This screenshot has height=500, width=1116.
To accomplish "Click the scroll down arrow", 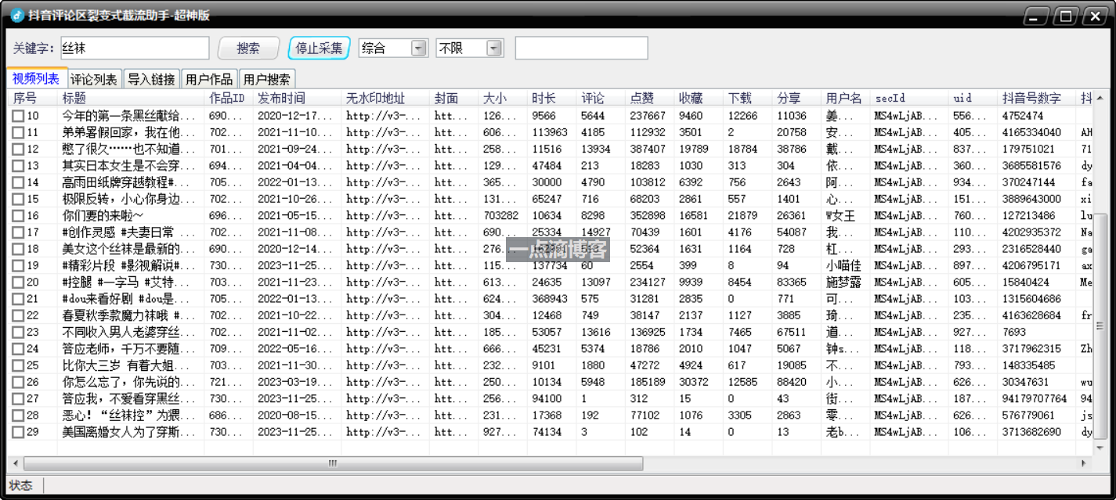I will [x=1099, y=448].
